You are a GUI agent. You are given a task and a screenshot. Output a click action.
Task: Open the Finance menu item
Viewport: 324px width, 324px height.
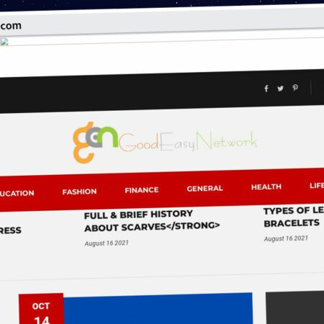(142, 190)
